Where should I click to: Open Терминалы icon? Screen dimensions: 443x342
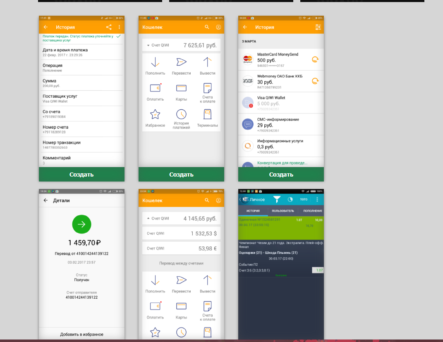207,114
